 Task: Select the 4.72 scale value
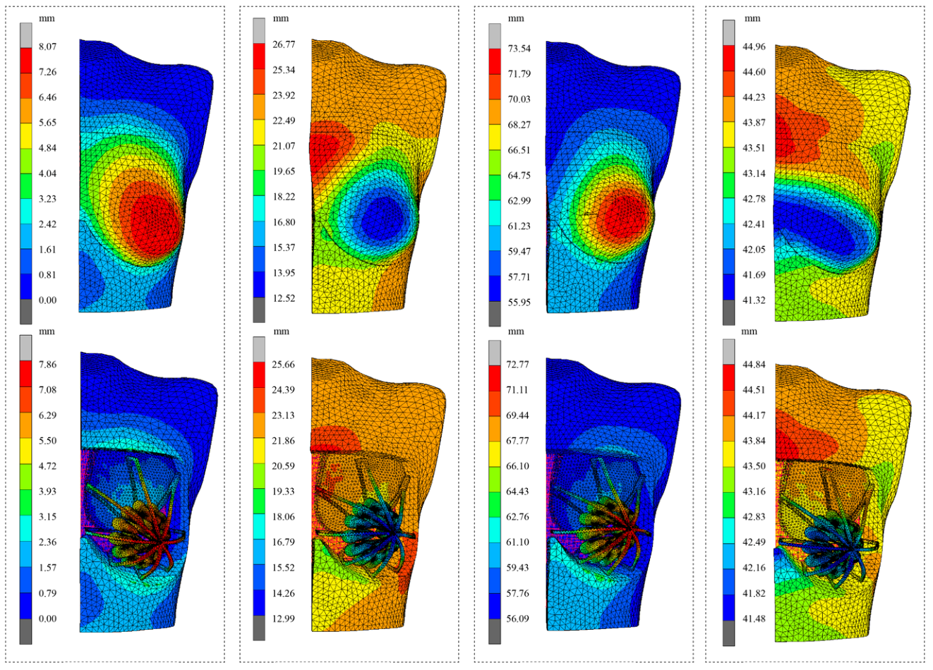coord(48,466)
